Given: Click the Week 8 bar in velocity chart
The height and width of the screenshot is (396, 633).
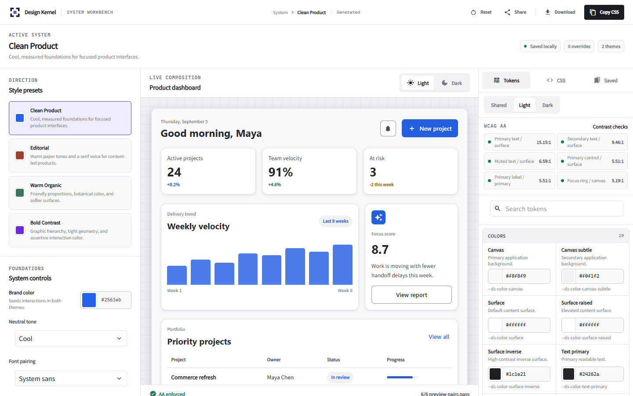Looking at the screenshot, I should (x=342, y=265).
